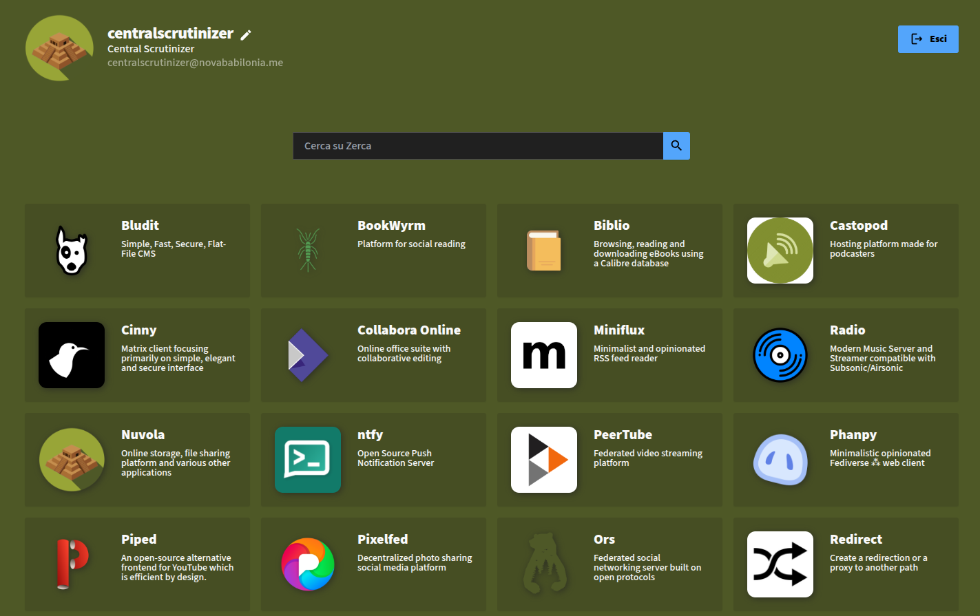The height and width of the screenshot is (616, 980).
Task: Click 'Minimalist and opinionated RSS feed reader'
Action: tap(649, 353)
